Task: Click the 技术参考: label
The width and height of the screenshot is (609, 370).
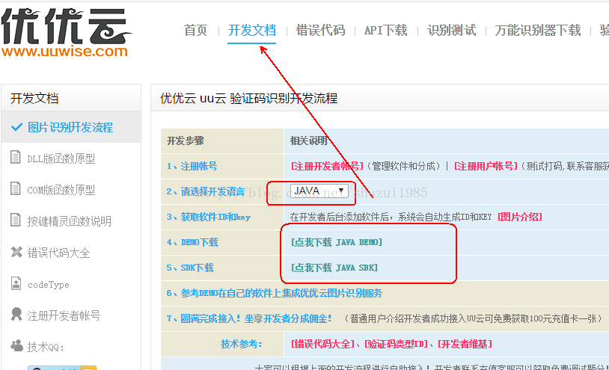Action: [x=241, y=344]
